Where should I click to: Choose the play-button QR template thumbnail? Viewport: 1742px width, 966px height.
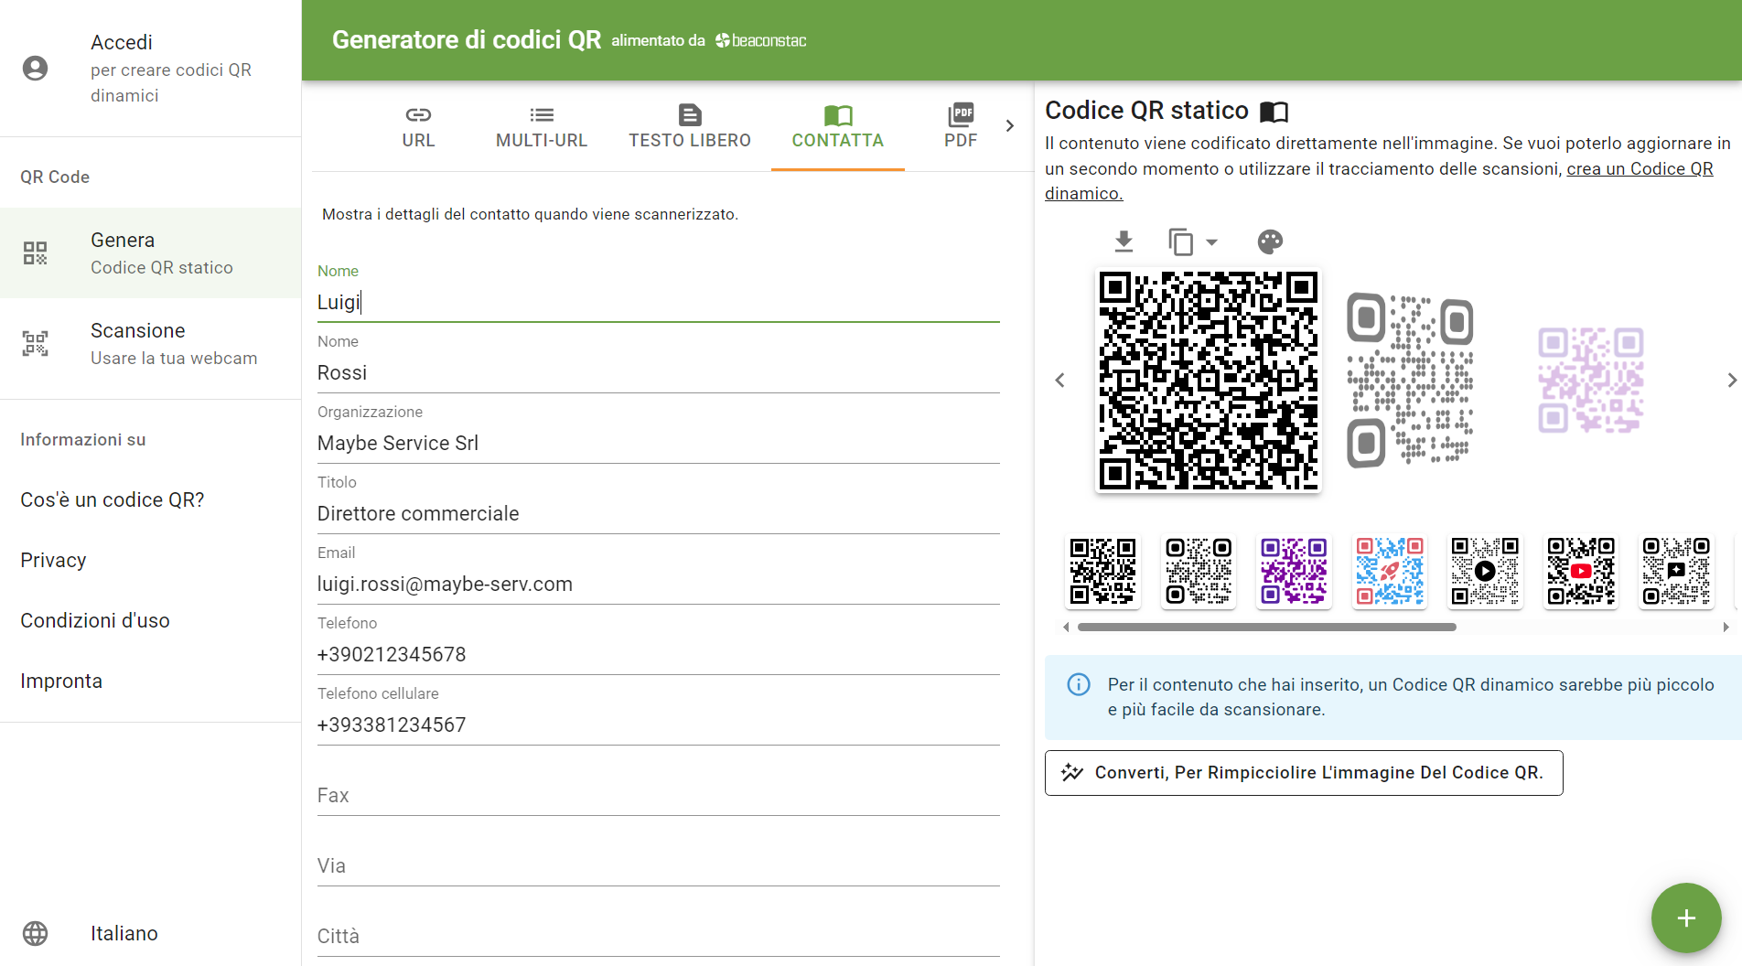(x=1485, y=572)
